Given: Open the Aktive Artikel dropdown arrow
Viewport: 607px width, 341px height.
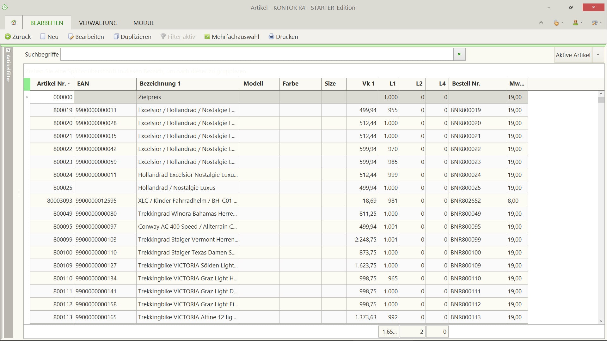Looking at the screenshot, I should pos(598,55).
